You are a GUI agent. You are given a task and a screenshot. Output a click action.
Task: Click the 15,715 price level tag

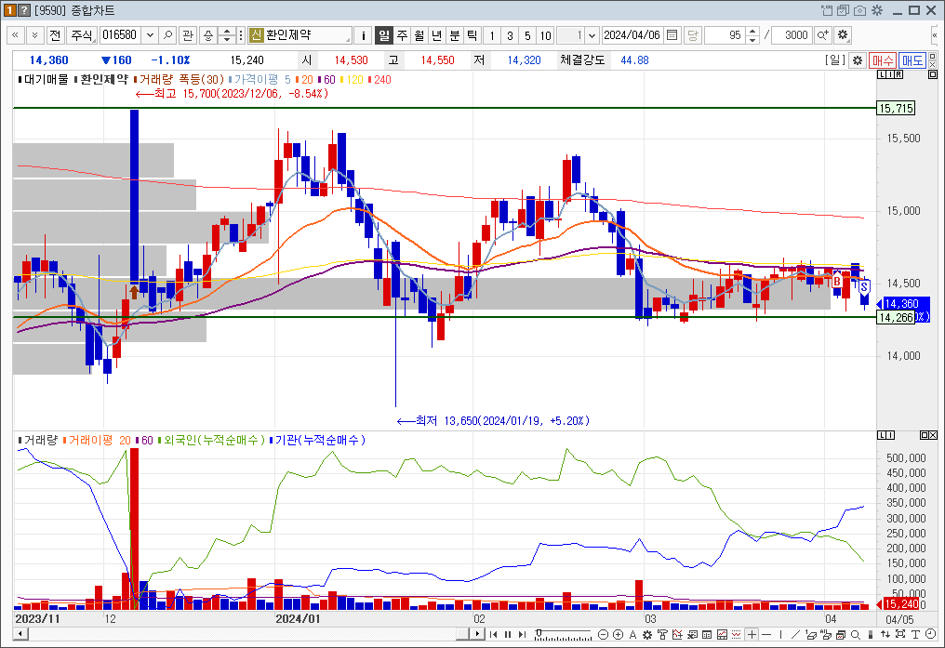pyautogui.click(x=897, y=109)
